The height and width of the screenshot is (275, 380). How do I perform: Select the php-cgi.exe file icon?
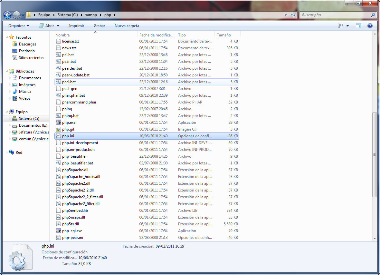pos(58,231)
